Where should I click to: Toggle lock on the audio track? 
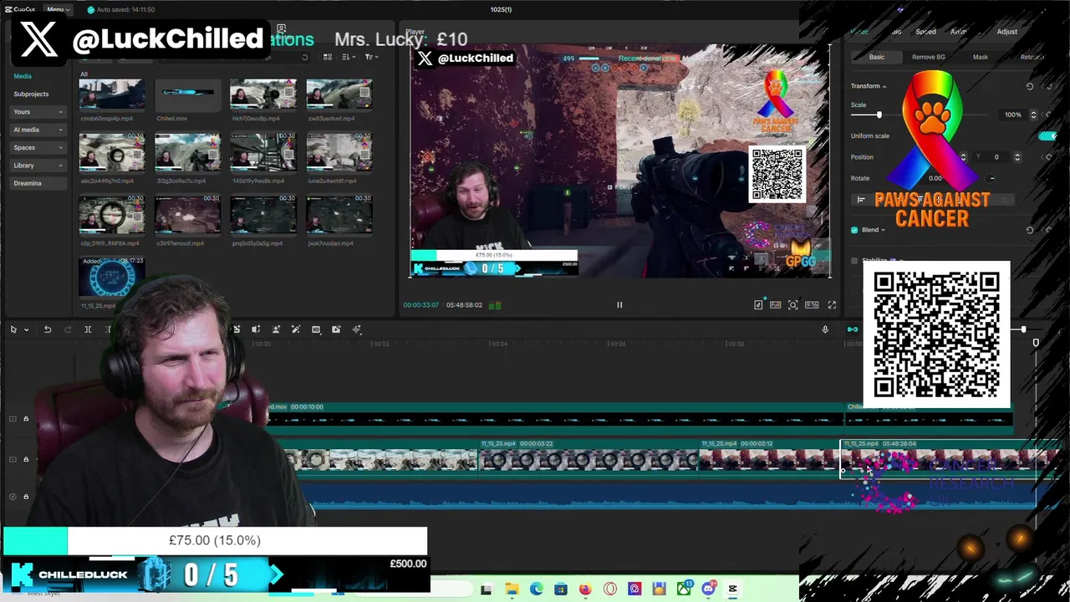click(x=26, y=497)
